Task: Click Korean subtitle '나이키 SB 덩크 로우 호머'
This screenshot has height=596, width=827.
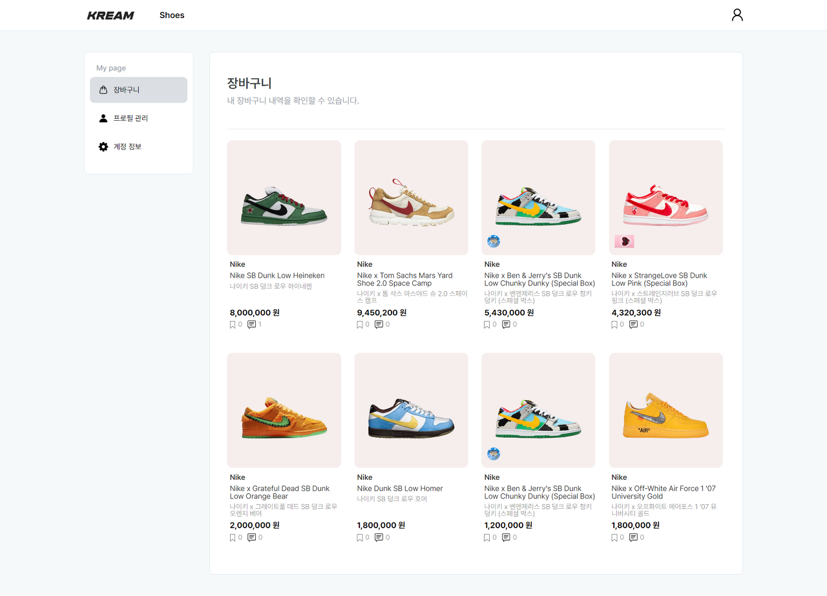Action: click(x=392, y=499)
